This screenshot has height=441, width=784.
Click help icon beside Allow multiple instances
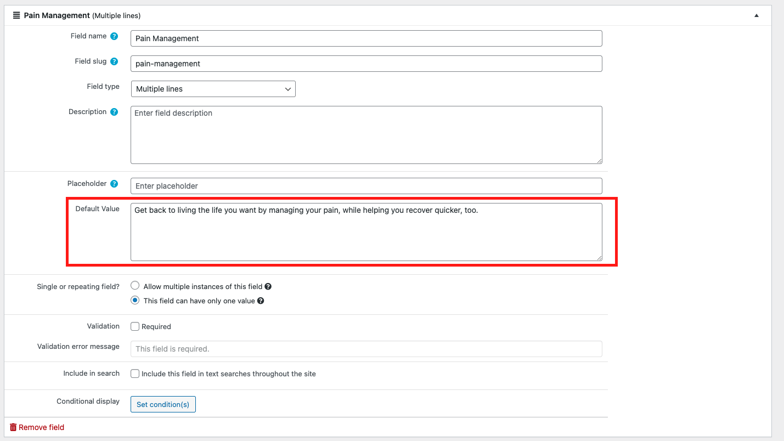(268, 286)
